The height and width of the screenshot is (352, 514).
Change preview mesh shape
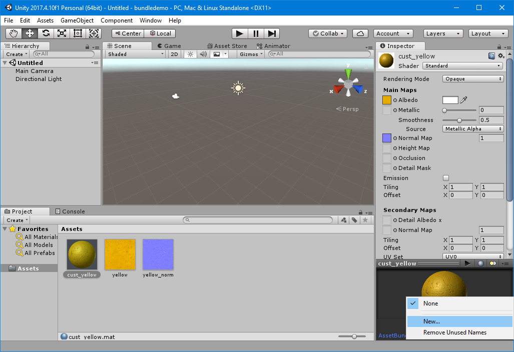(x=481, y=263)
